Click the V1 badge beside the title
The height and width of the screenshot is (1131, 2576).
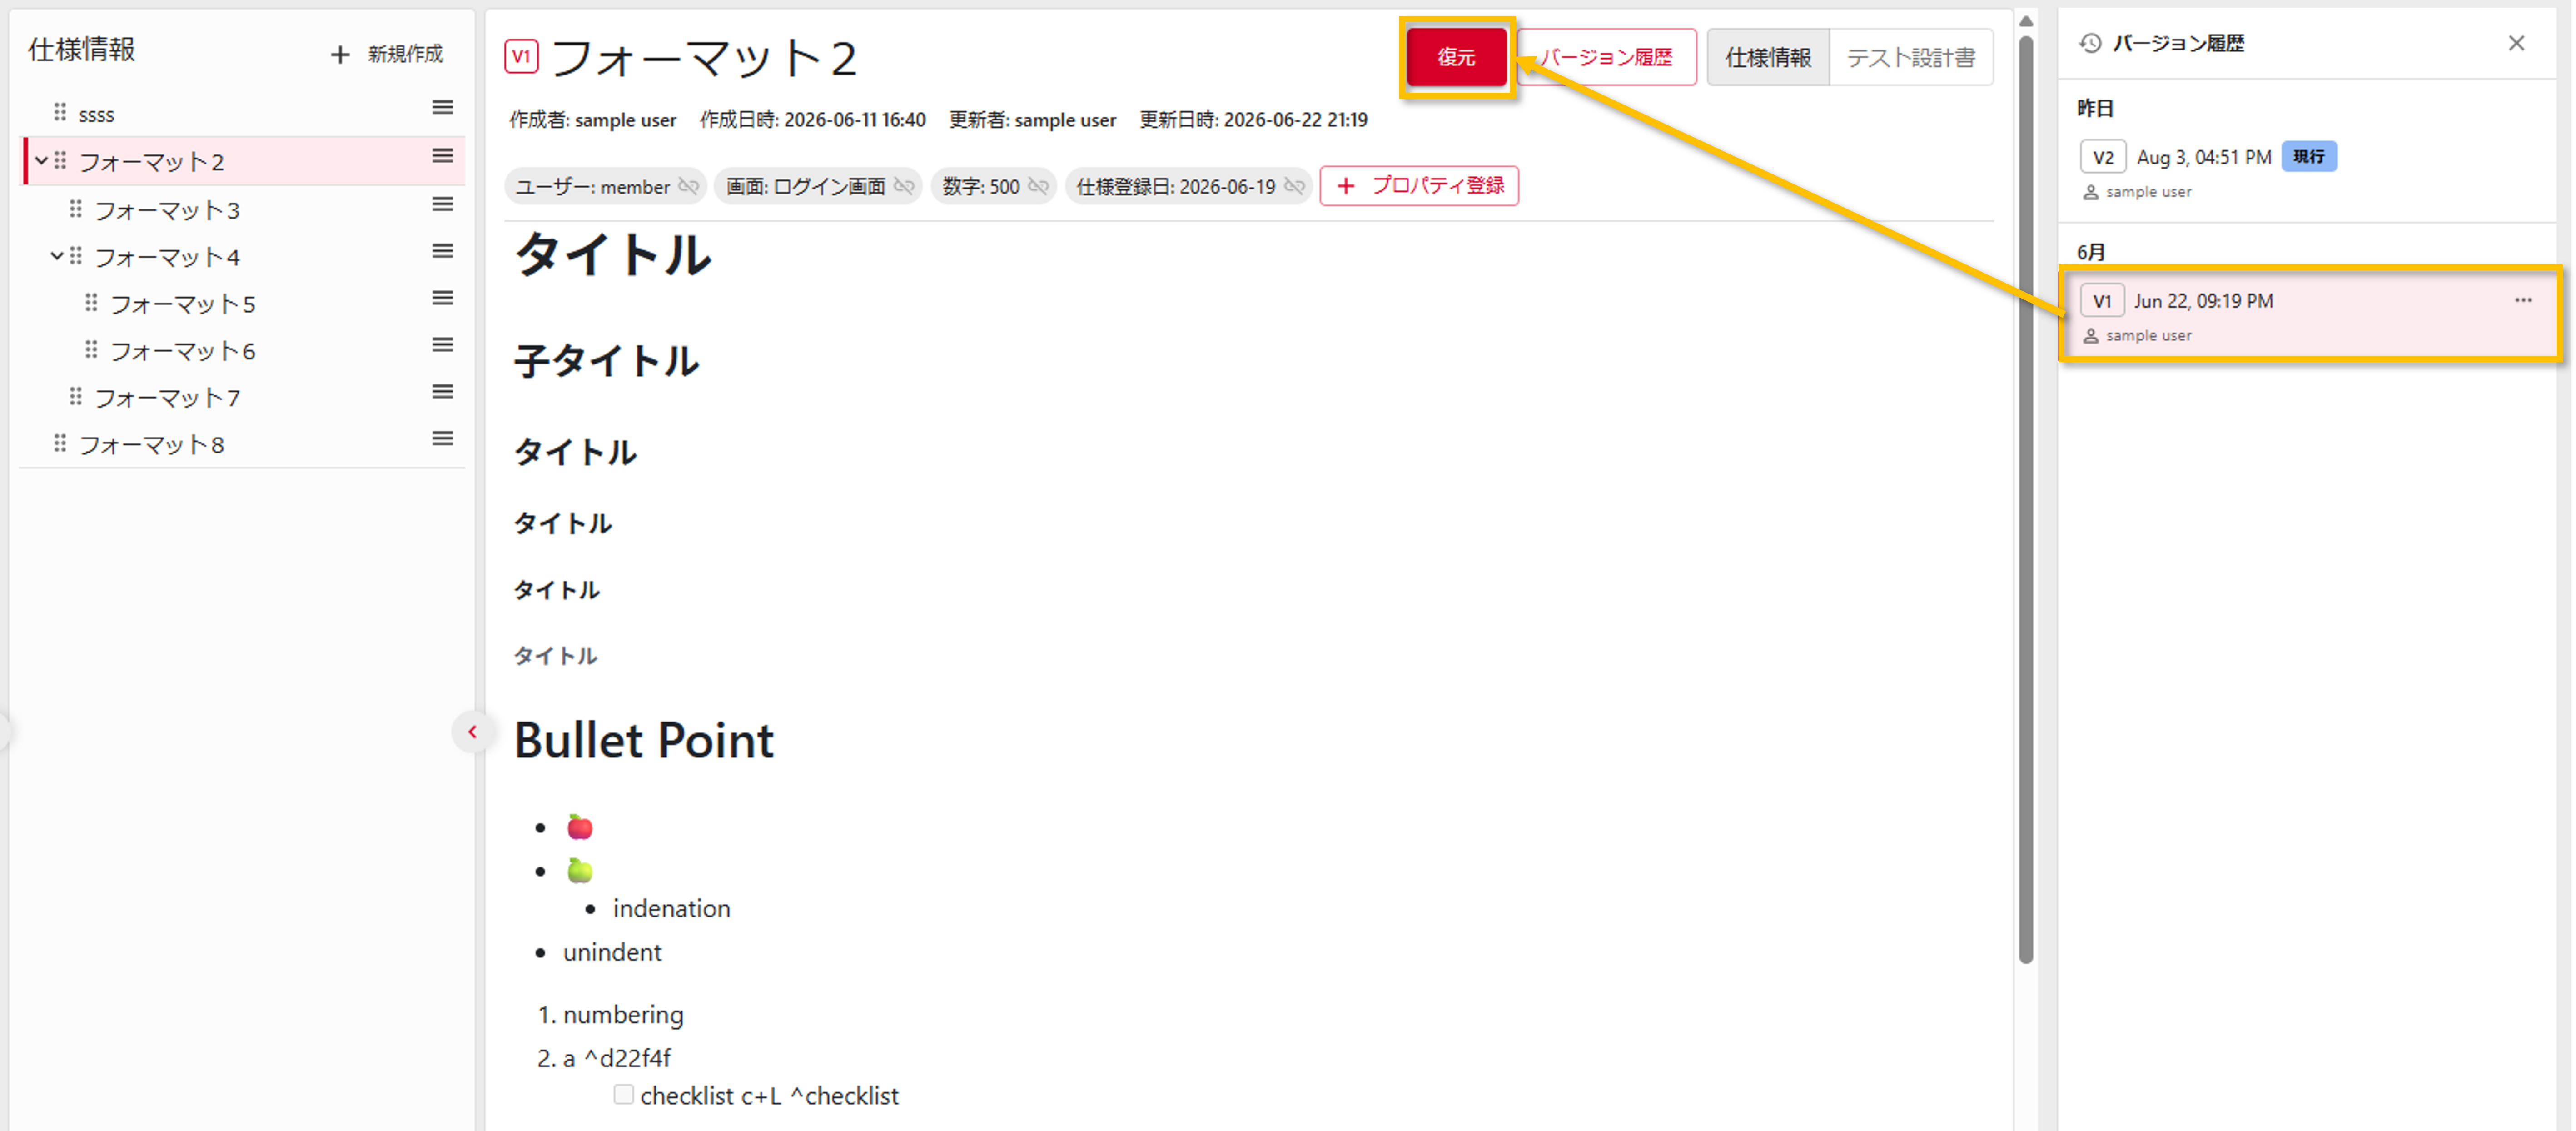[x=521, y=56]
